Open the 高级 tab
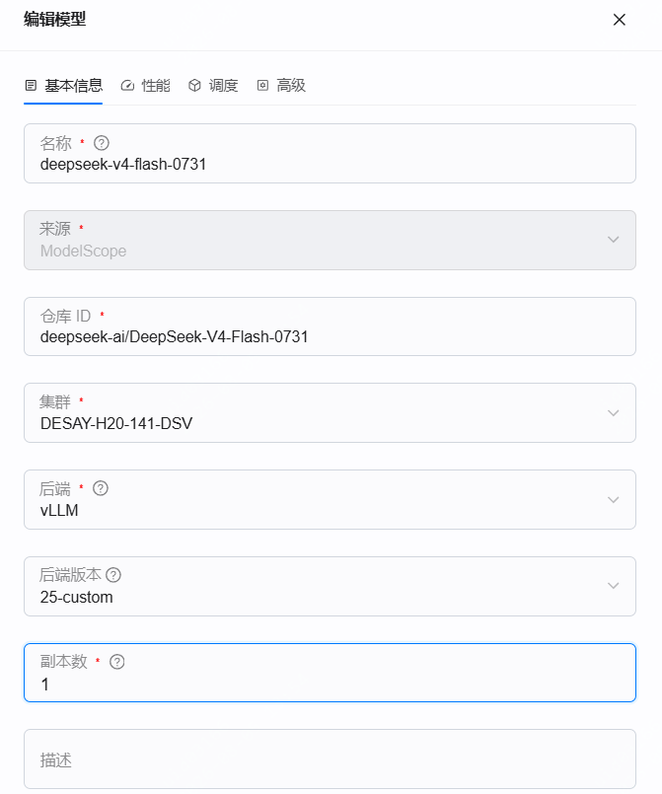 (x=281, y=86)
